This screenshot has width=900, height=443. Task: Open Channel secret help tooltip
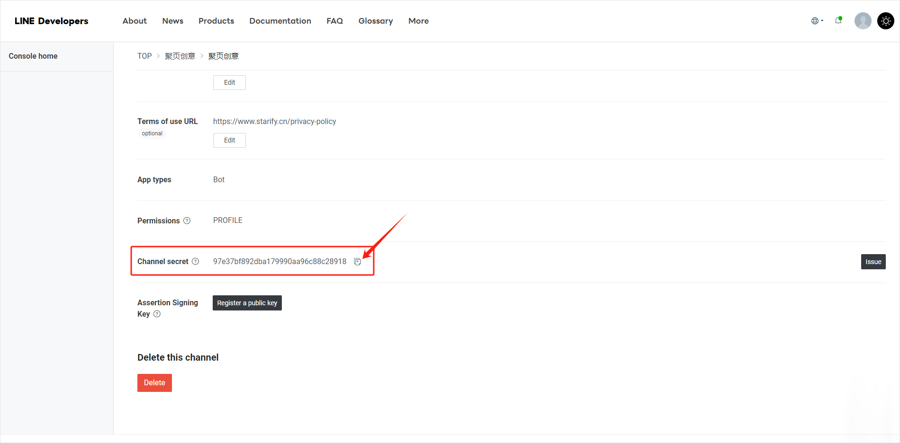pos(196,261)
